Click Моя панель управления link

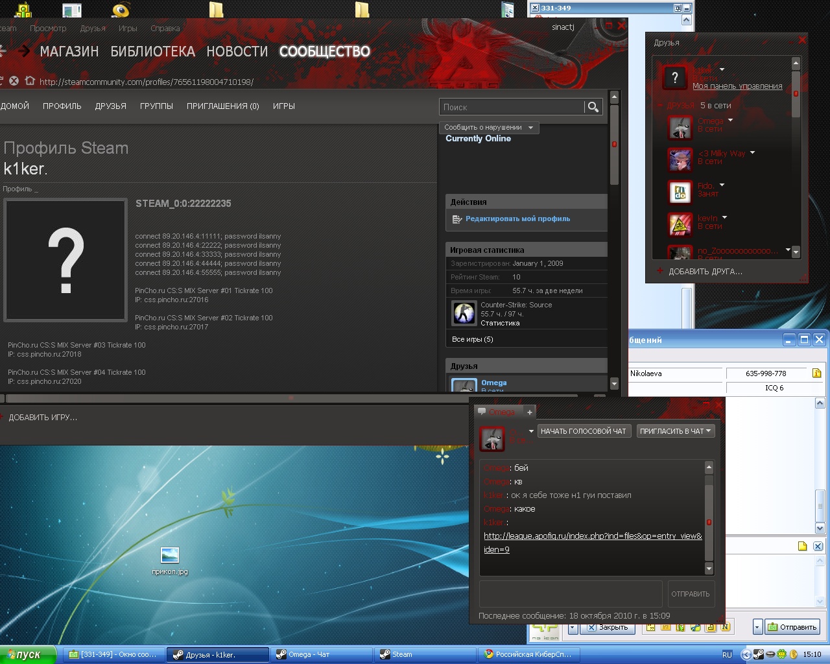(x=737, y=86)
